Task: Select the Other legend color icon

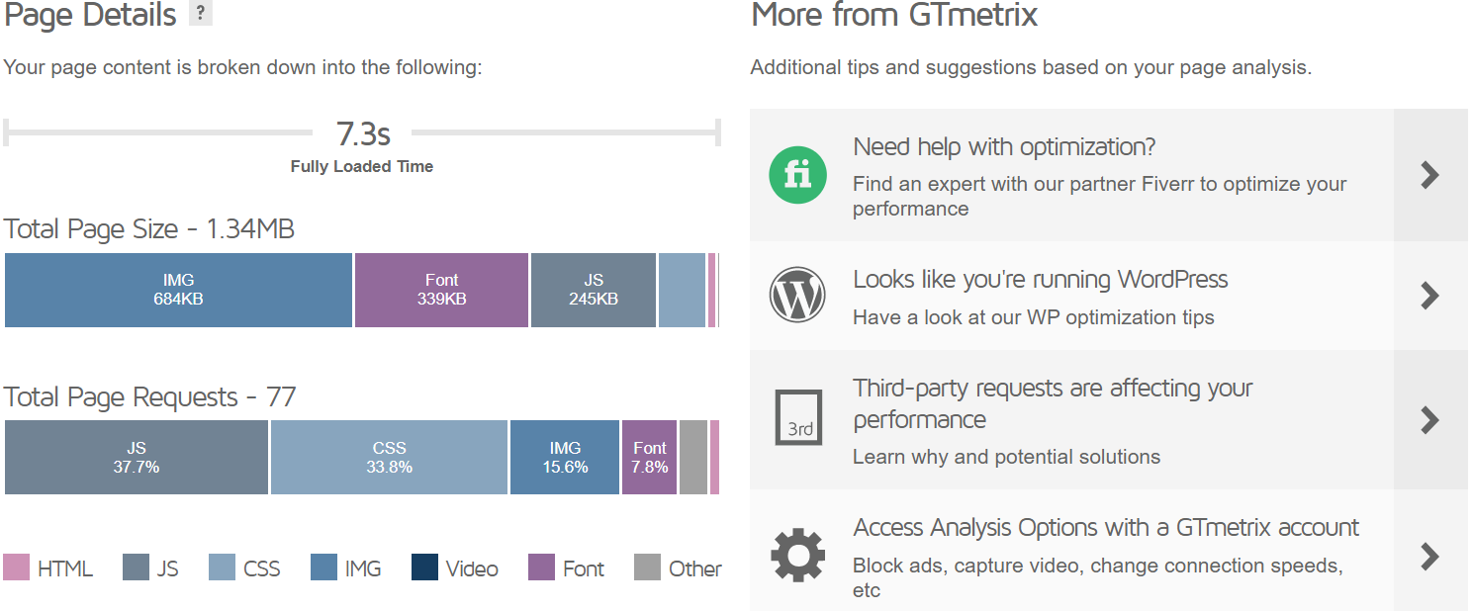Action: [648, 567]
